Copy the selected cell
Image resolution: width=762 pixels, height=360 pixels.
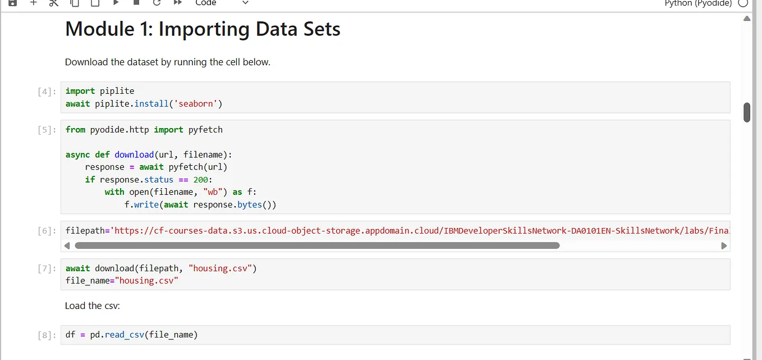[x=74, y=3]
